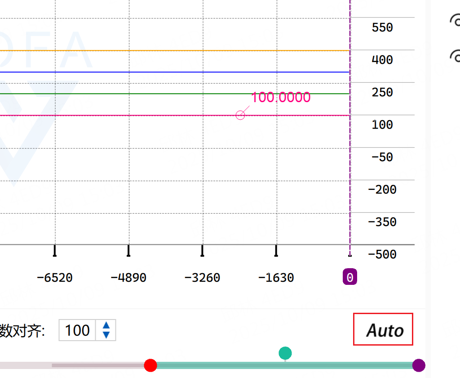Viewport: 460px width, 378px height.
Task: Click the x-axis label -3260
Action: tap(202, 278)
